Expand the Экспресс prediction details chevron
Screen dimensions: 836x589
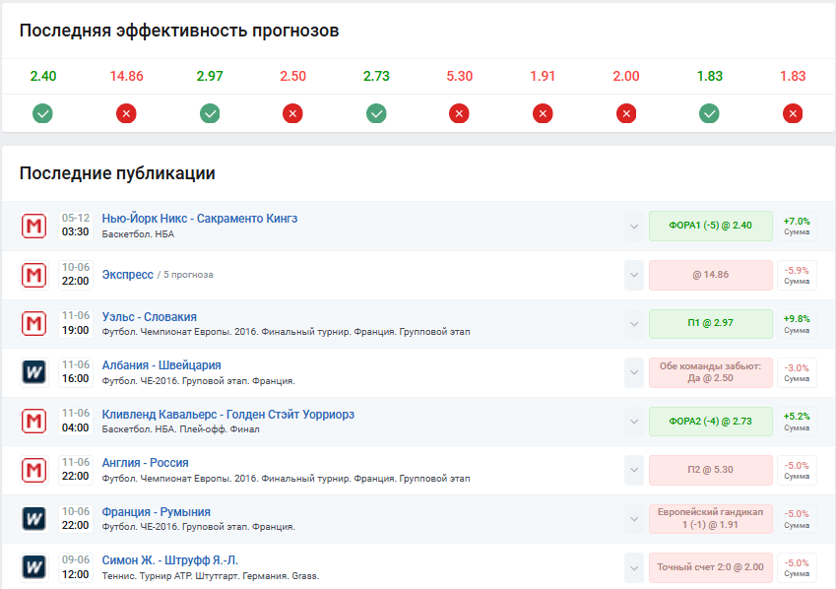point(633,275)
